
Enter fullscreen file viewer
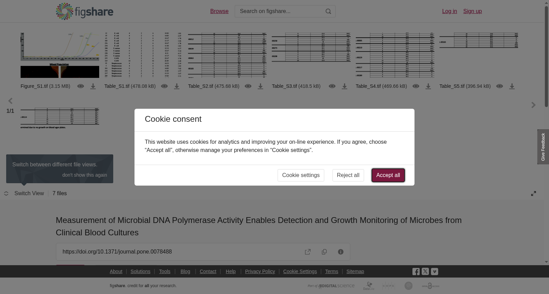coord(534,193)
